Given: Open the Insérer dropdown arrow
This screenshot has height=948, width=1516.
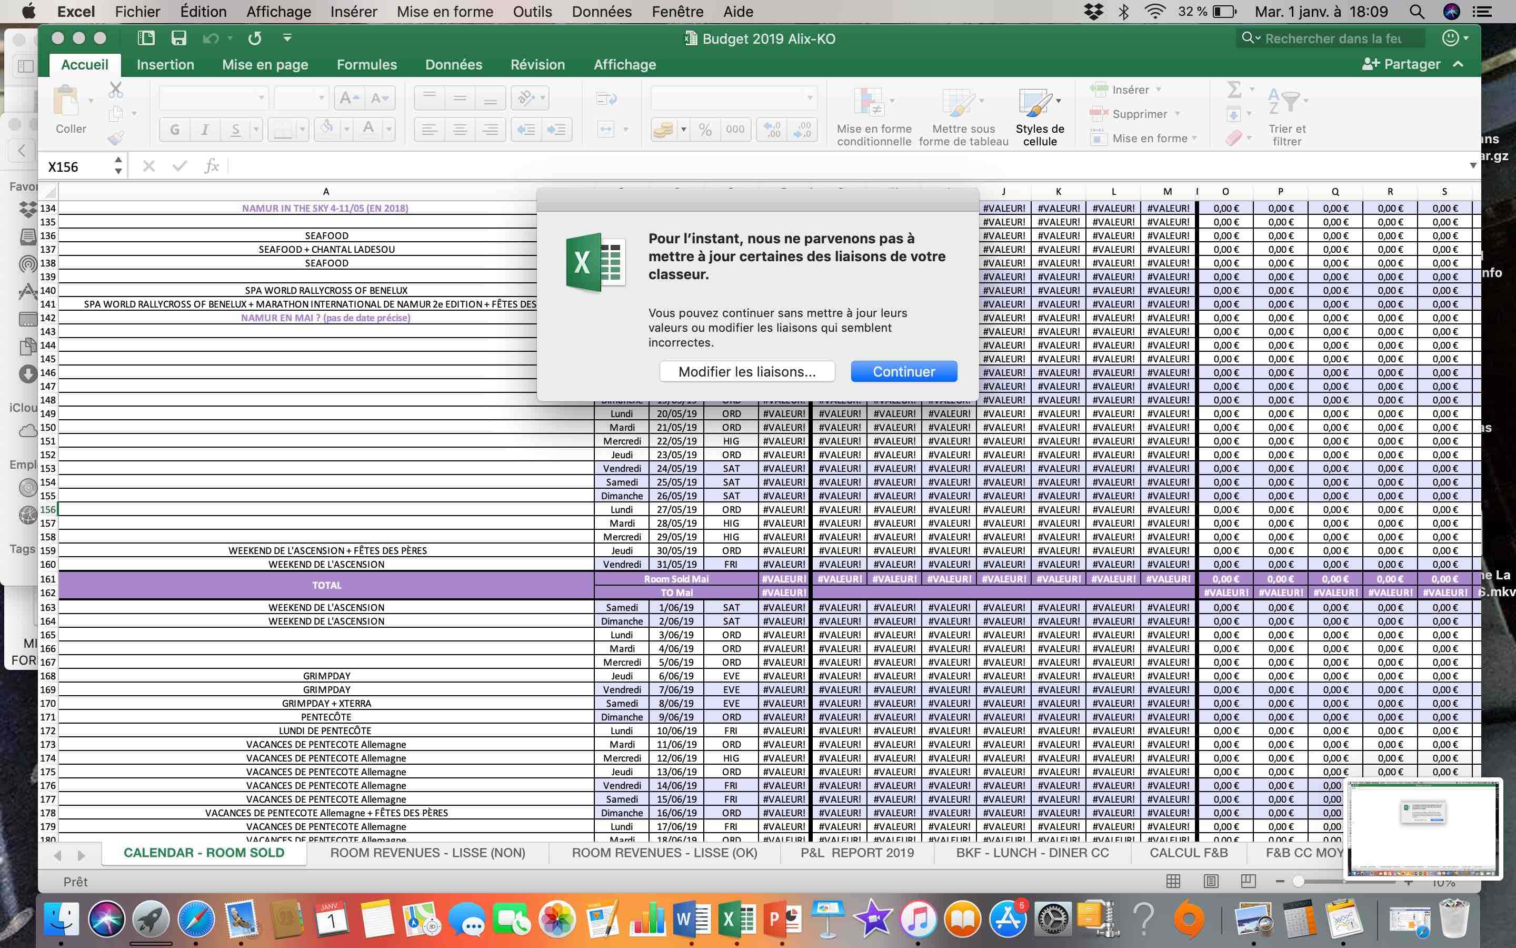Looking at the screenshot, I should point(1158,90).
